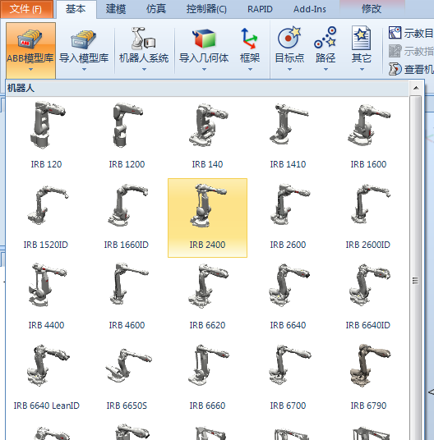Open the 仿真 tab

[156, 9]
